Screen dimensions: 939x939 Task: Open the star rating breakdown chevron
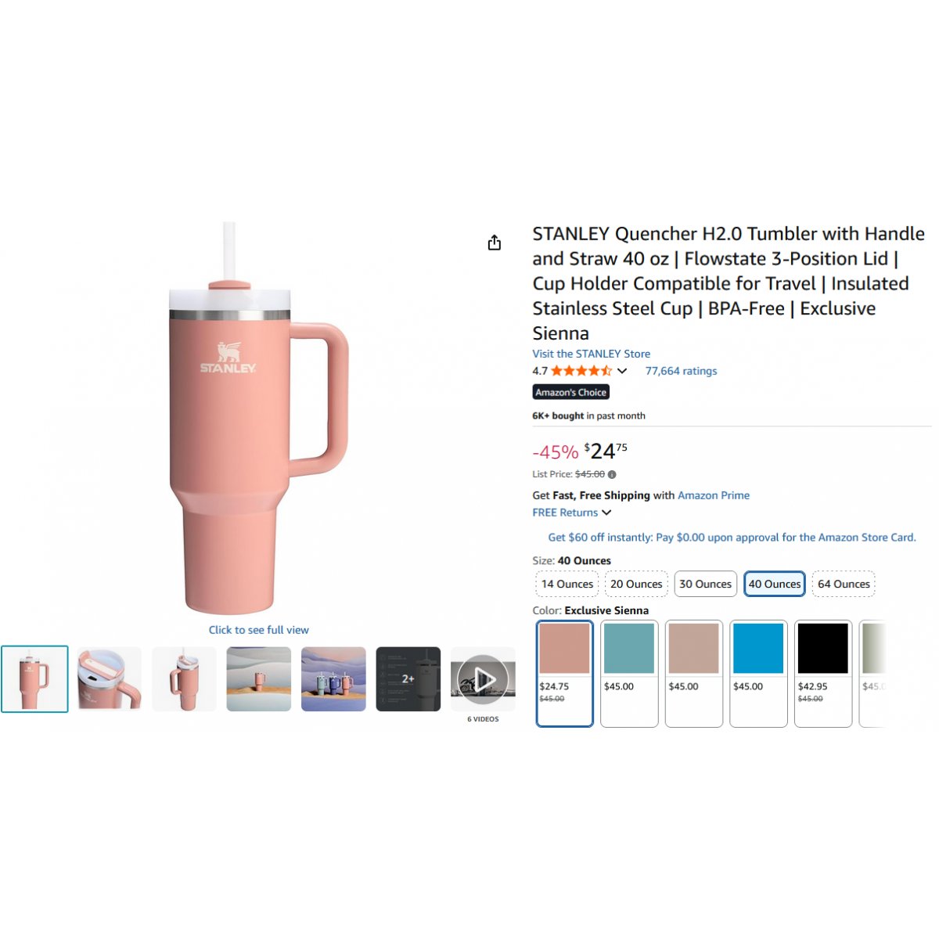tap(622, 371)
